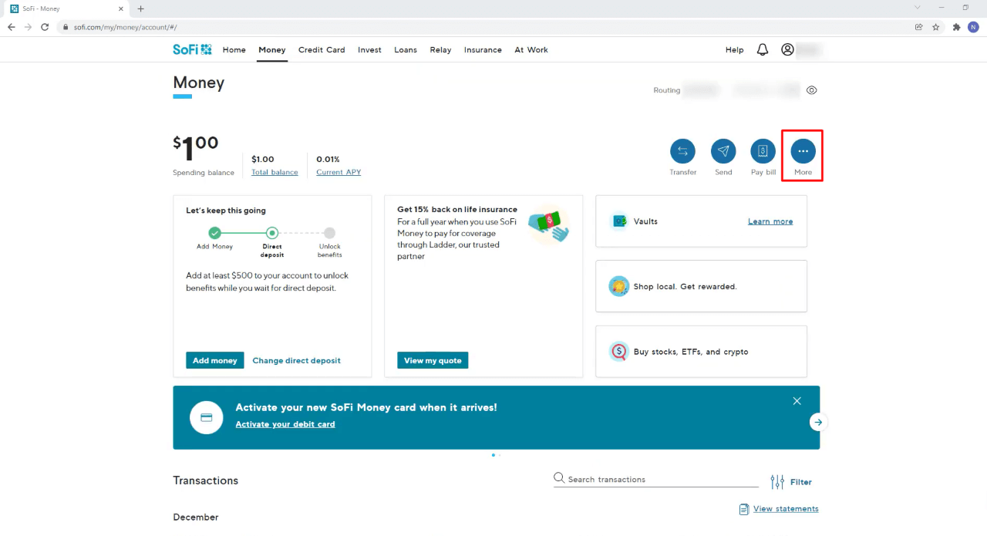Screen dimensions: 987x536
Task: Click the Search transactions field
Action: pos(655,479)
